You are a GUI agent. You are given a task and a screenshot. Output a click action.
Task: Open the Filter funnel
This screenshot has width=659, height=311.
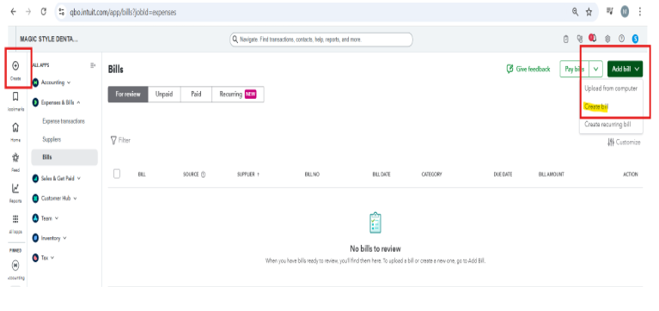click(x=113, y=140)
